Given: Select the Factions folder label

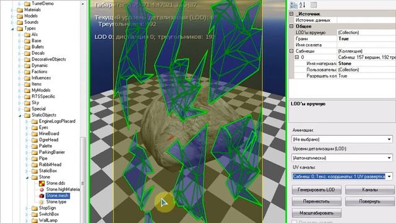Looking at the screenshot, I should tap(40, 72).
